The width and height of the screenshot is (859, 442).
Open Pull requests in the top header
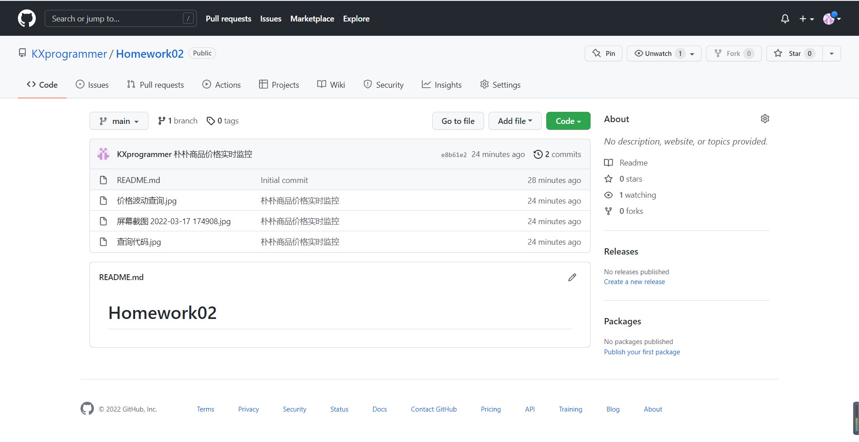tap(229, 19)
